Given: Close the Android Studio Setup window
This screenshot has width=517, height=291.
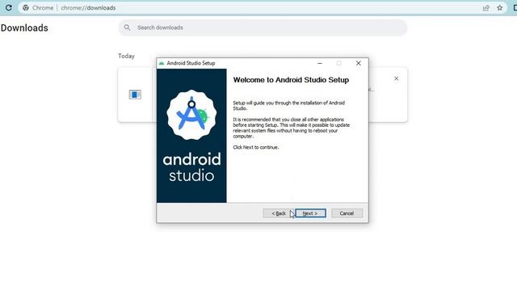Looking at the screenshot, I should tap(359, 63).
